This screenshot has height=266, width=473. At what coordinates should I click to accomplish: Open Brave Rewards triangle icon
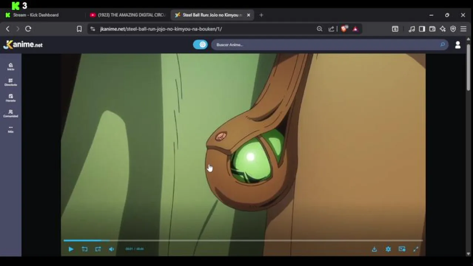355,29
